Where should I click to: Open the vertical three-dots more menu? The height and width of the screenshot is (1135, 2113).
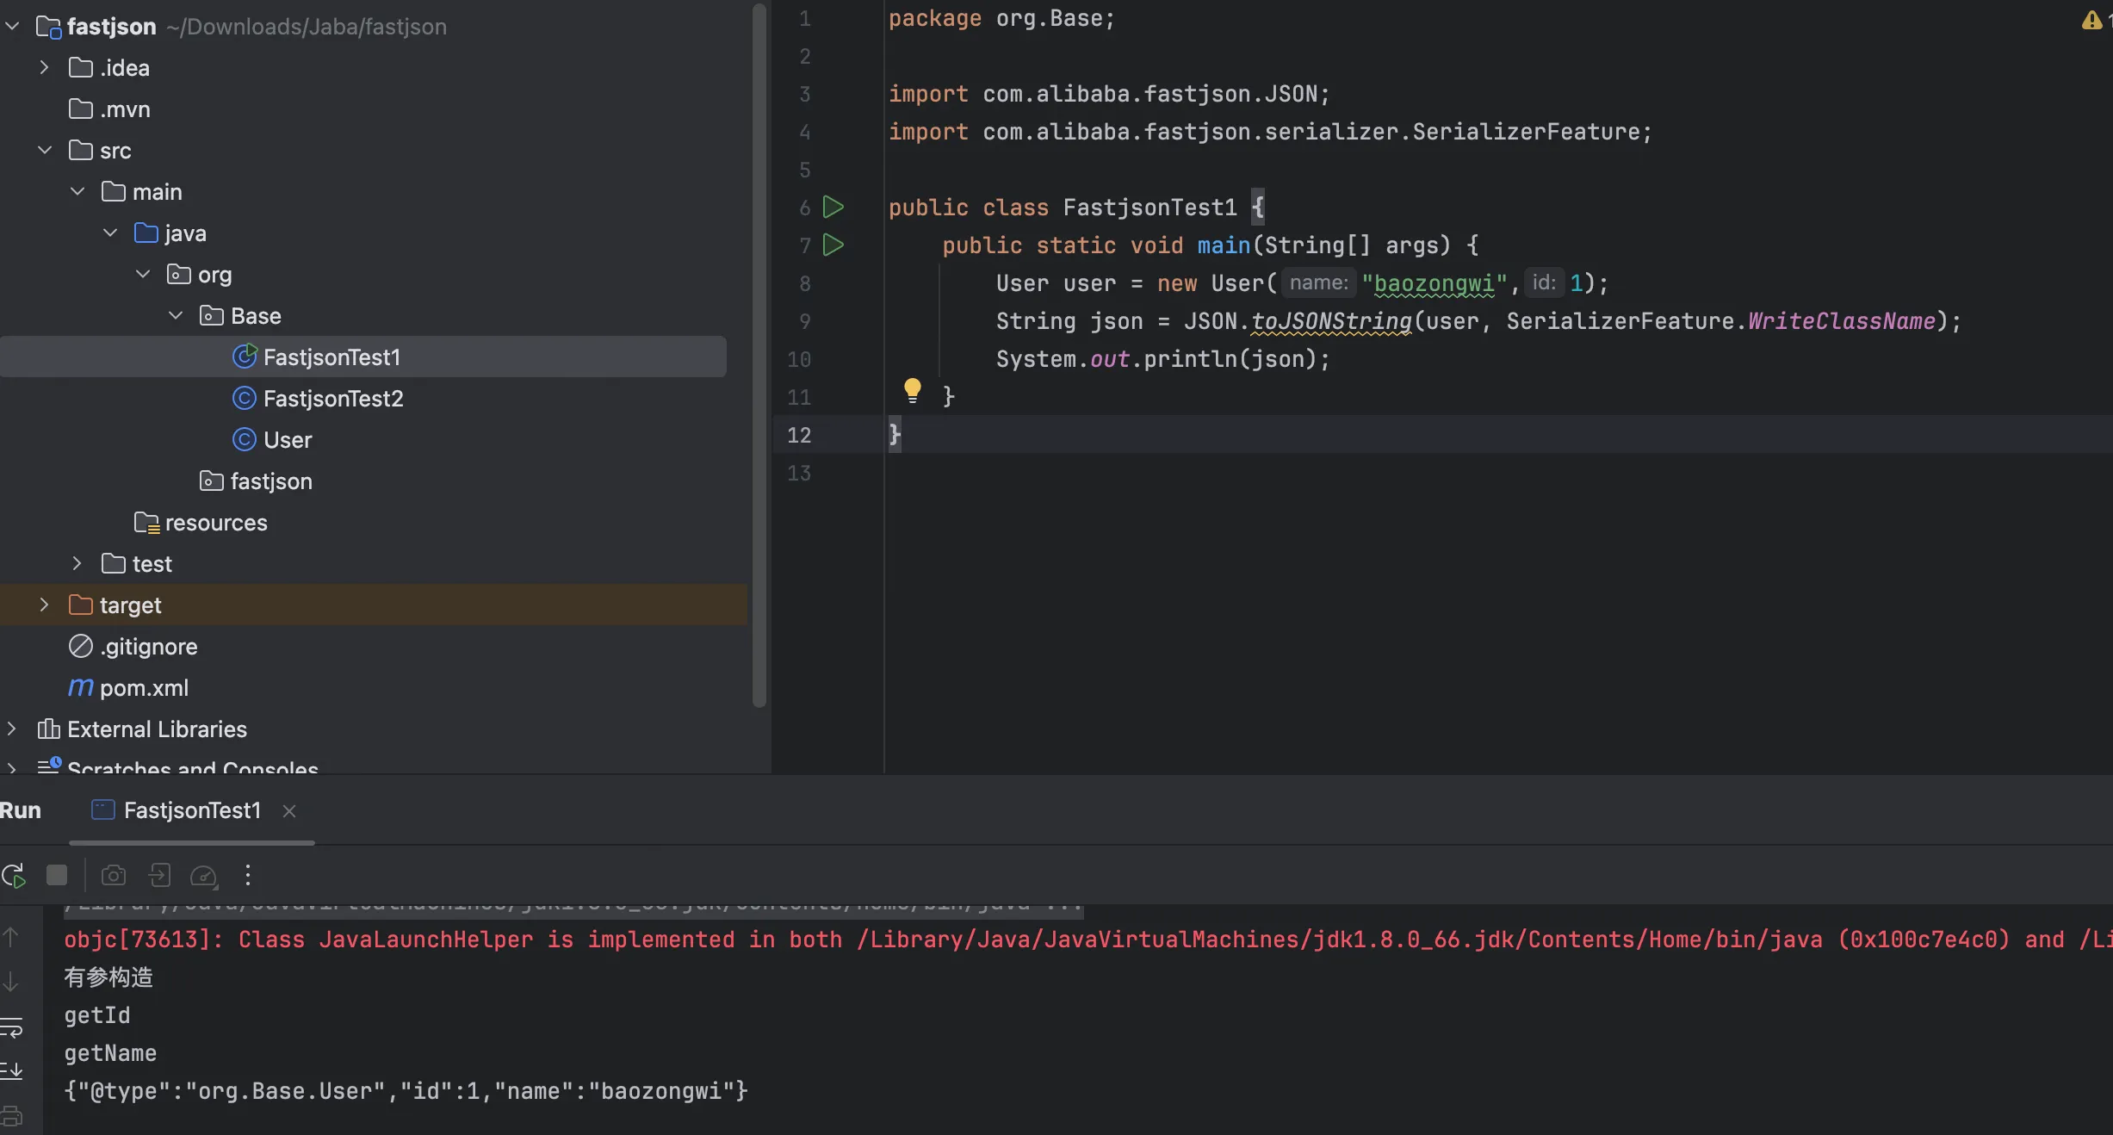pos(248,876)
